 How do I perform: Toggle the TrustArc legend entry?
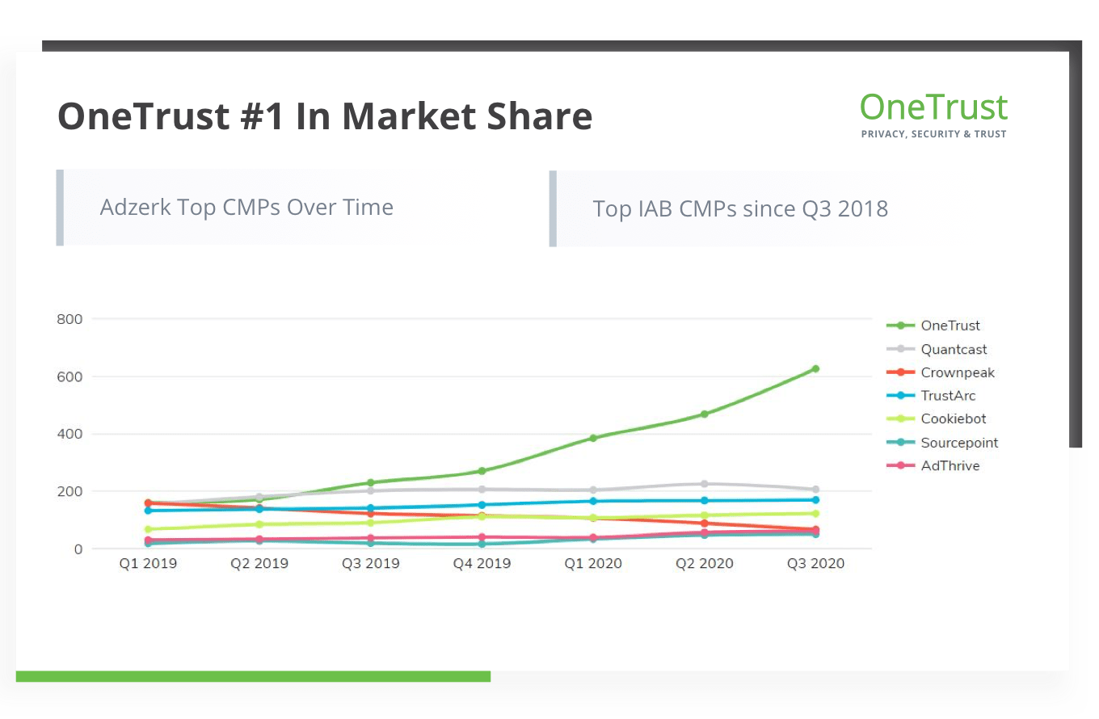pos(931,396)
